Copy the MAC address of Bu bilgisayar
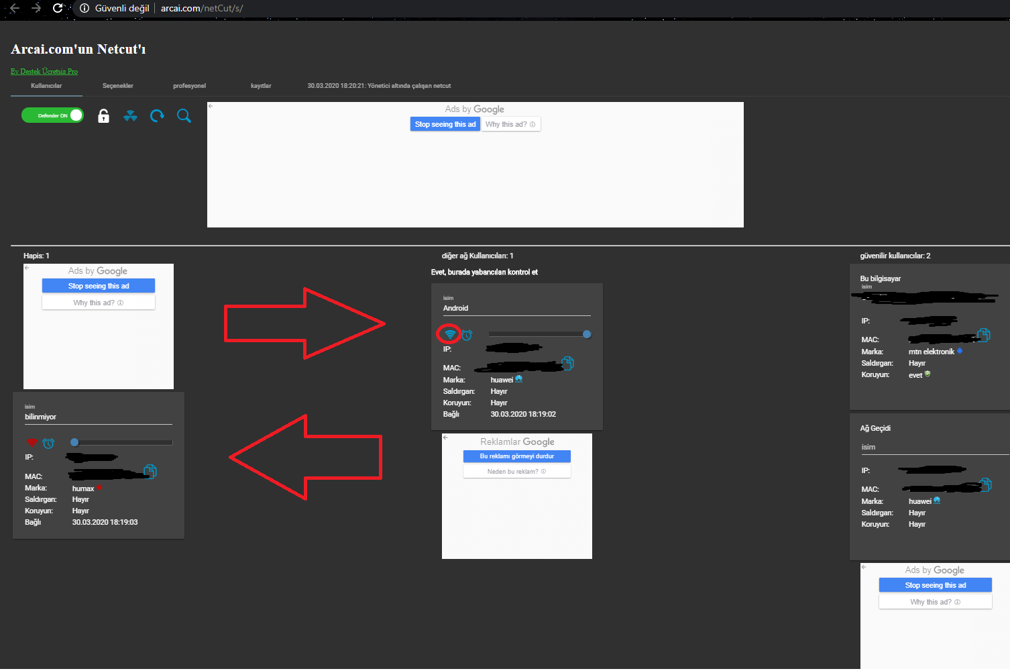 984,335
